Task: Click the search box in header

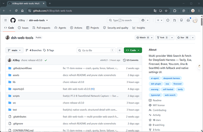Action: (123, 20)
